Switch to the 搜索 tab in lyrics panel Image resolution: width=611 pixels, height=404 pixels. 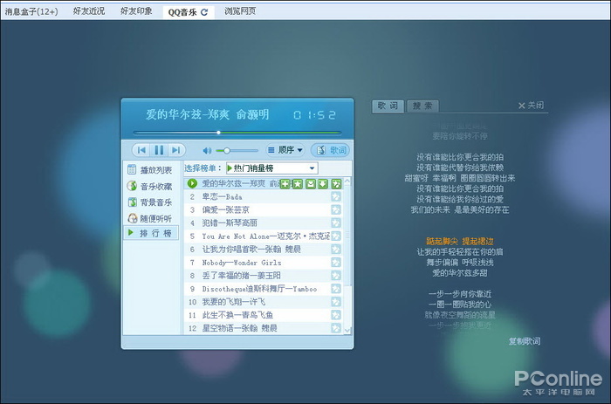422,106
